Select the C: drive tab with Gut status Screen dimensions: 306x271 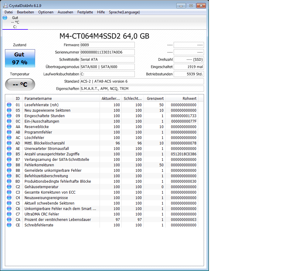(x=15, y=22)
